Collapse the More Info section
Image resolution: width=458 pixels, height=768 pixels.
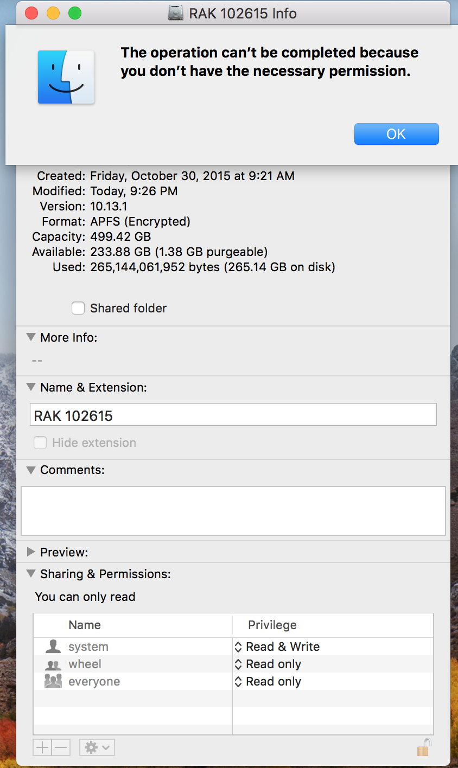point(31,337)
